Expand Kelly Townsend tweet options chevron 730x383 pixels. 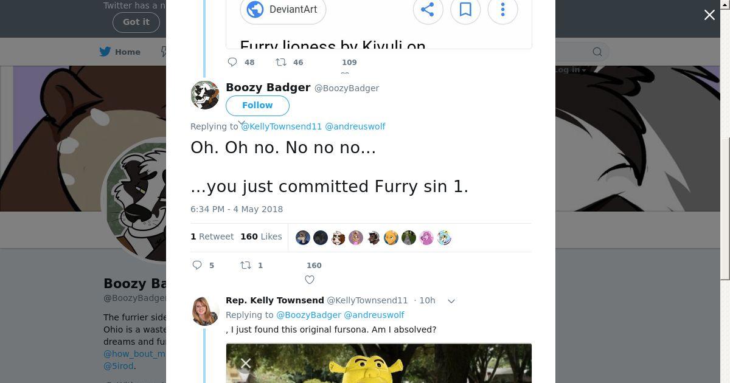pos(451,301)
